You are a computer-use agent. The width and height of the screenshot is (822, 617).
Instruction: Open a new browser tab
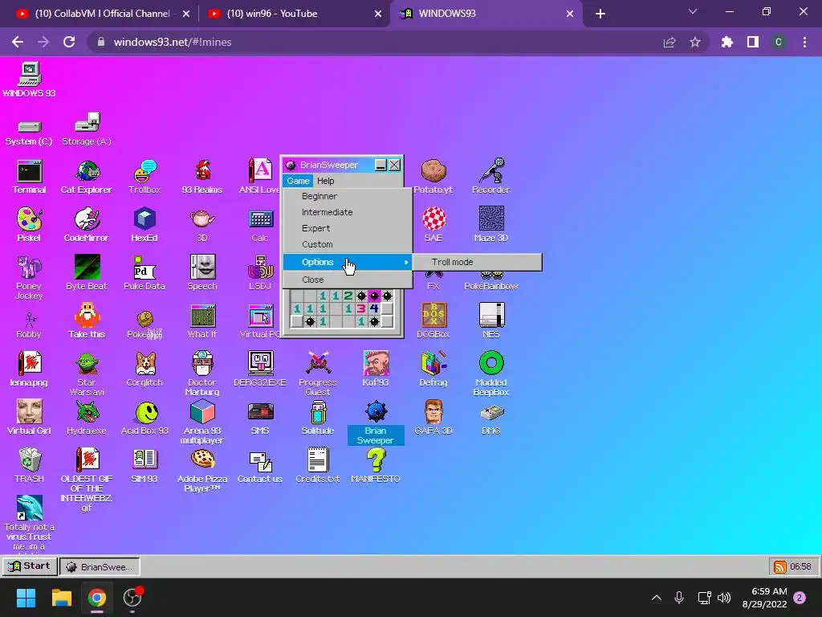[x=600, y=14]
